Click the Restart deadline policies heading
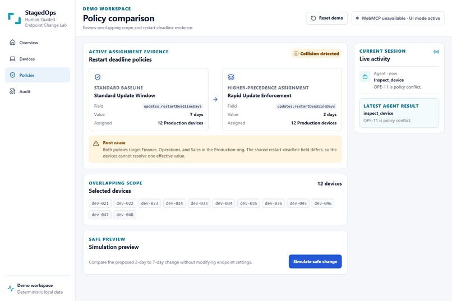Image resolution: width=452 pixels, height=301 pixels. click(x=120, y=59)
